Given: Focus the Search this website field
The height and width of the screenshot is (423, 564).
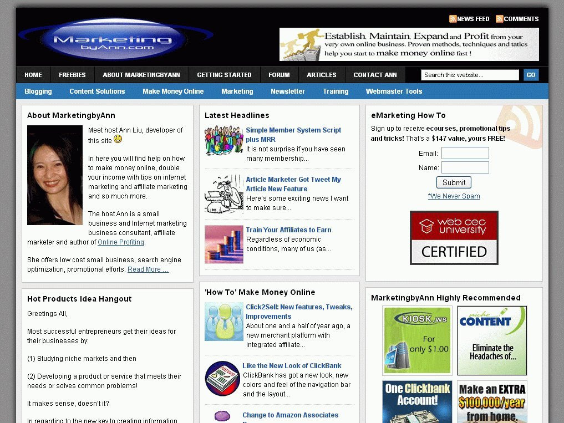Looking at the screenshot, I should tap(470, 75).
